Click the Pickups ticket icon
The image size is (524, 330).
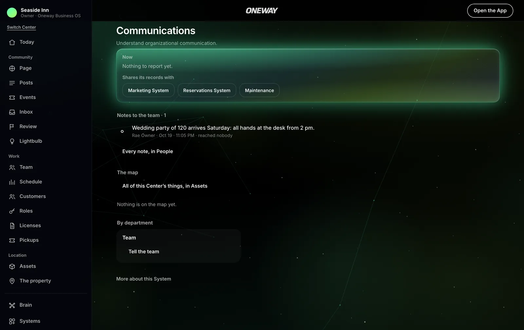tap(12, 241)
